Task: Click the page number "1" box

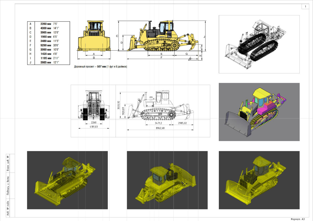Action: pyautogui.click(x=305, y=7)
